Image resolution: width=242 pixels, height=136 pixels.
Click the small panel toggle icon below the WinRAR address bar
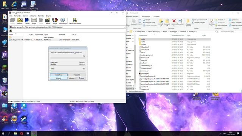point(11,31)
